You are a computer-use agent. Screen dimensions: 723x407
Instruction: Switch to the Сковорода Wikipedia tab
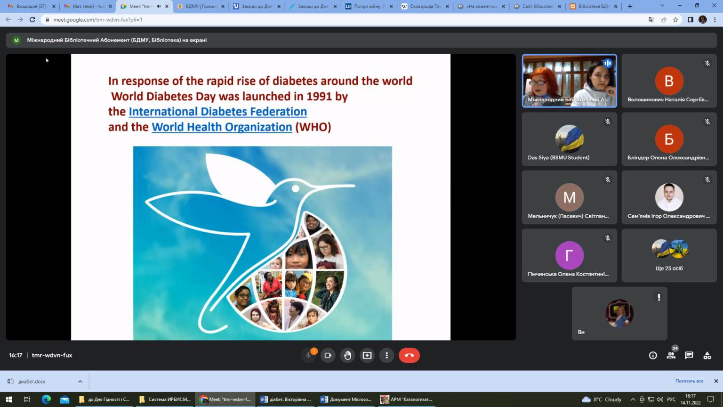click(x=423, y=7)
